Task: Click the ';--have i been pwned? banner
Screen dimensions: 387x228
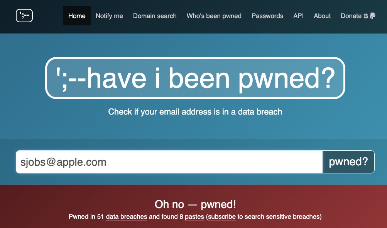Action: click(x=195, y=78)
